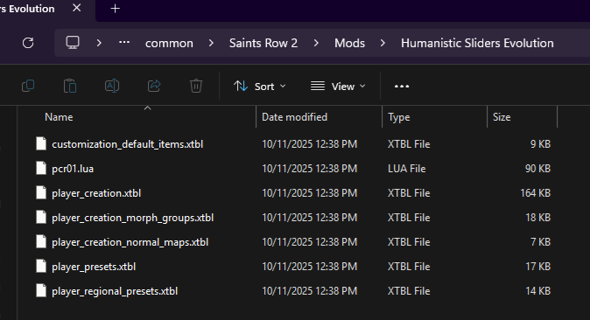
Task: Sort files by the Size column
Action: point(502,117)
